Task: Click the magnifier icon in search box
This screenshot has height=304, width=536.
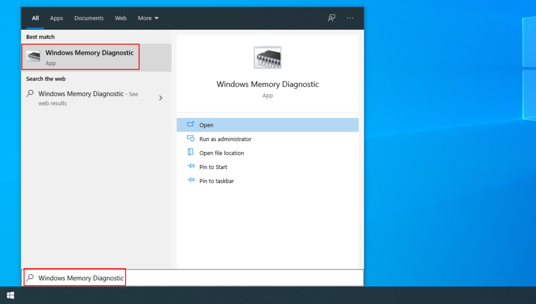Action: coord(30,278)
